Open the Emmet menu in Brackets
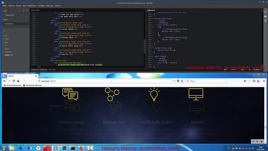 [58, 6]
